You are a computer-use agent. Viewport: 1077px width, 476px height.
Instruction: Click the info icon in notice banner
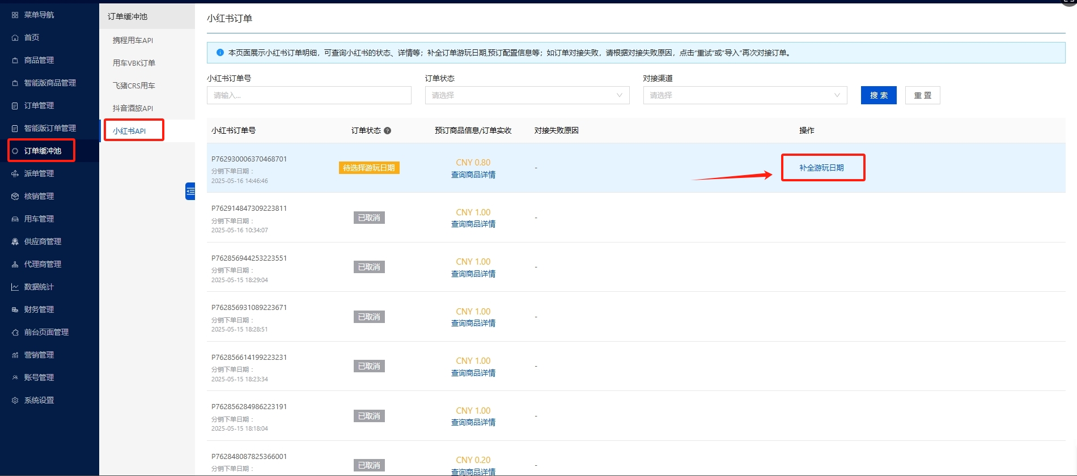[x=220, y=53]
